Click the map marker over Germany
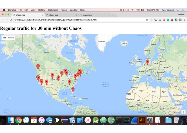Viewport: 187px width, 133px height. [x=147, y=62]
